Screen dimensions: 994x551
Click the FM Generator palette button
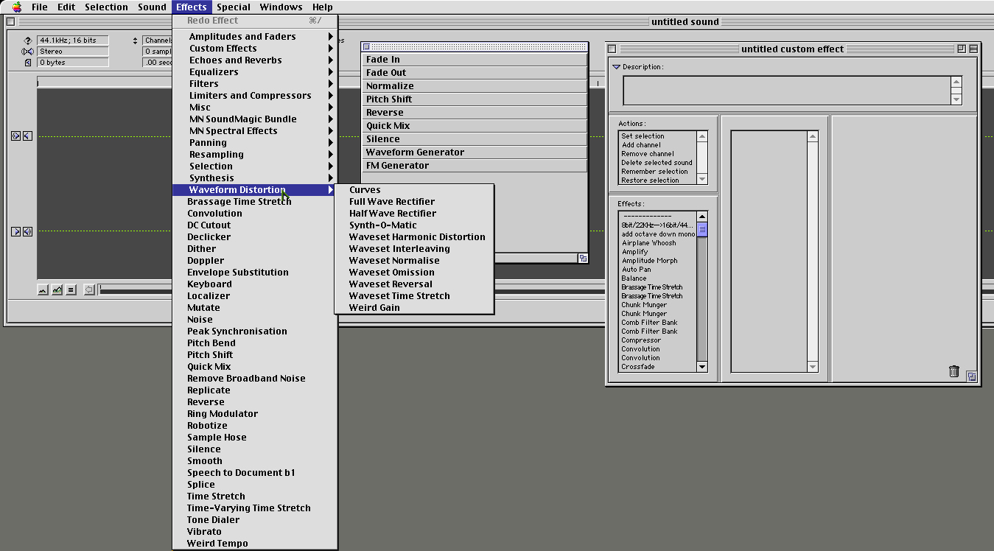coord(475,166)
